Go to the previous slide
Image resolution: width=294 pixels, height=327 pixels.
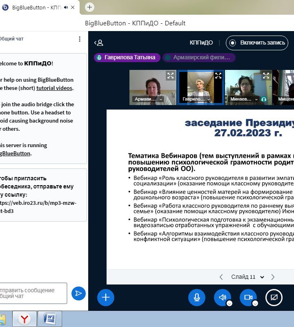point(221,277)
